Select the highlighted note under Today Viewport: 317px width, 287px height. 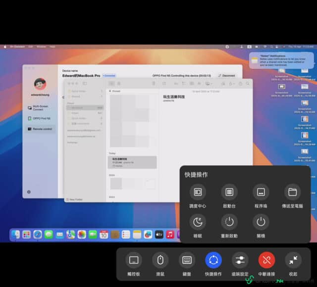point(132,162)
